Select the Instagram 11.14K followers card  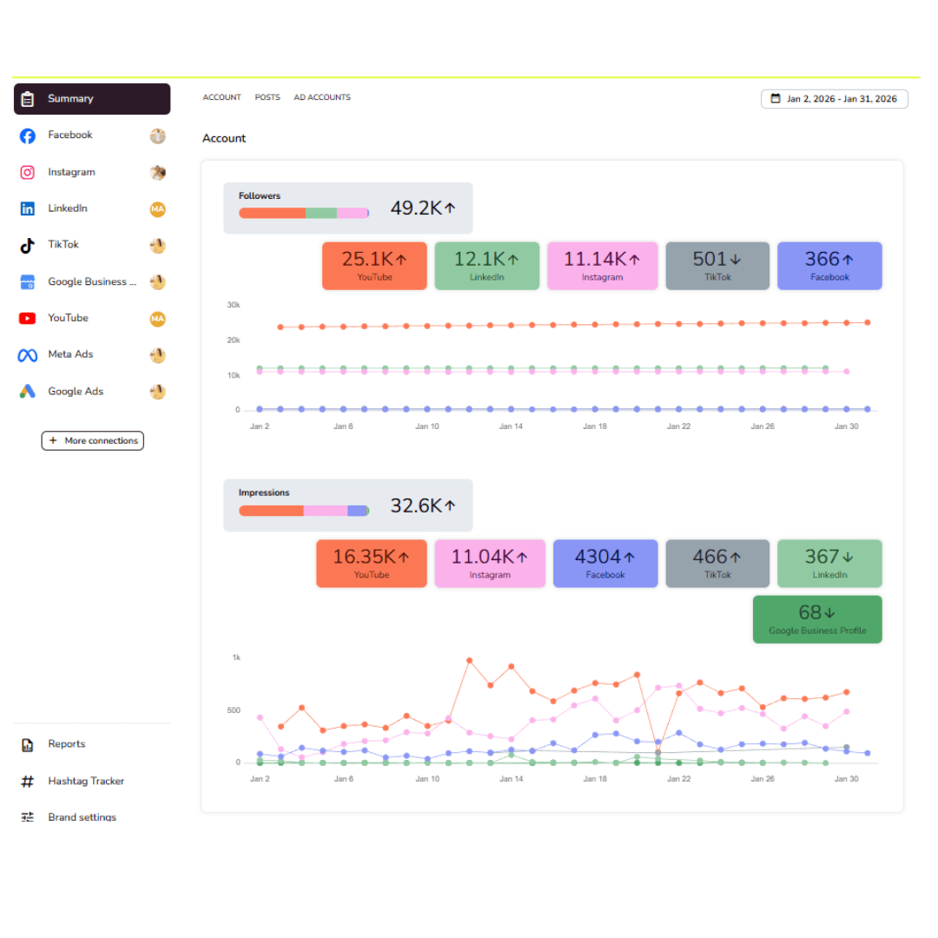pyautogui.click(x=603, y=267)
